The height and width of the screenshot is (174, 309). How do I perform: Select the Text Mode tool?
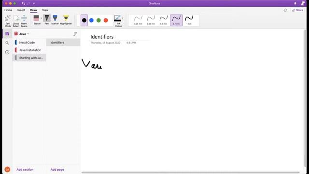[8, 21]
